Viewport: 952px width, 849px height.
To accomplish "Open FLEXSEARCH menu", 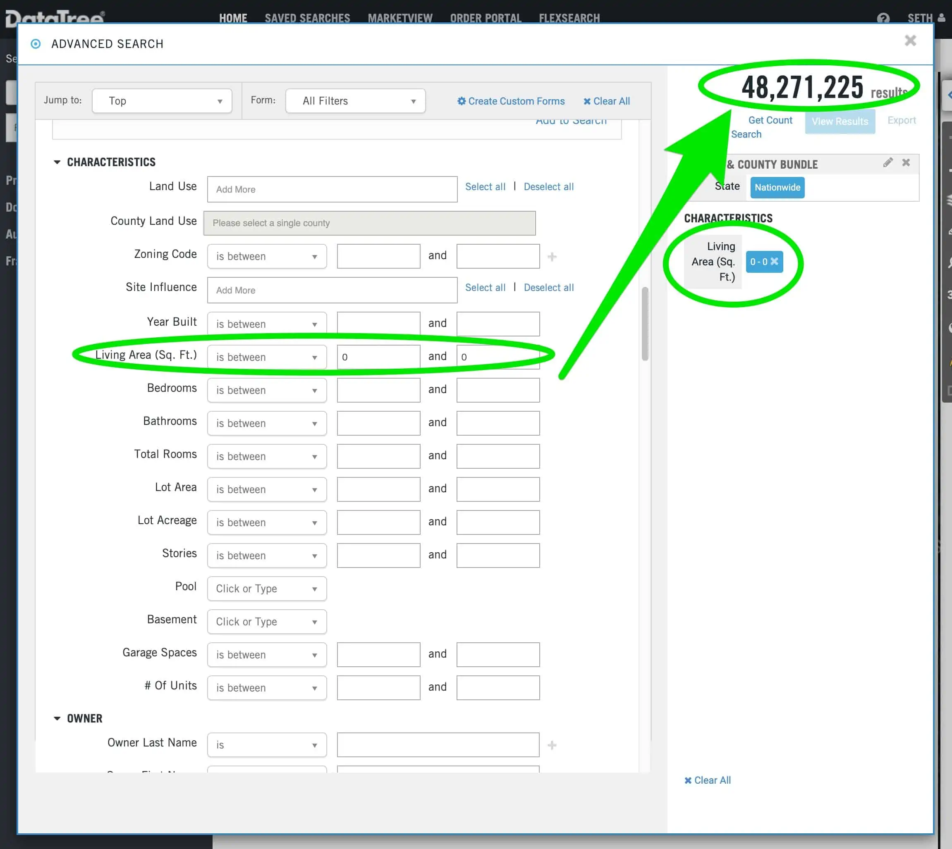I will 569,18.
